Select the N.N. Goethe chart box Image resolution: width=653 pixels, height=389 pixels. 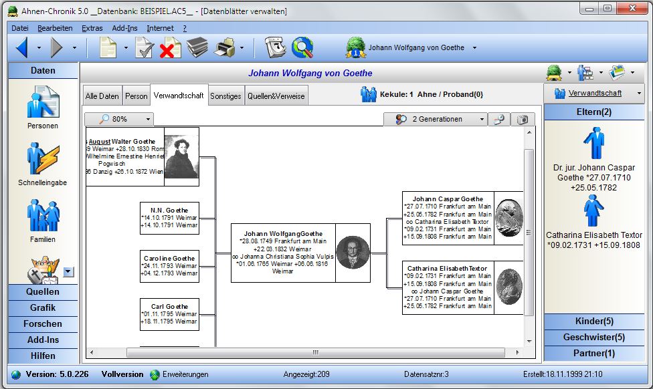pos(169,218)
